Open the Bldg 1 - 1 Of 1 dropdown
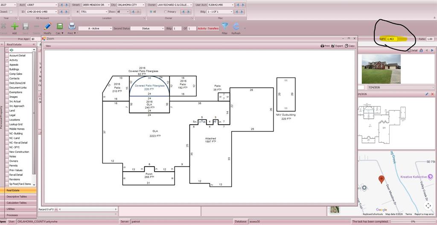Image resolution: width=437 pixels, height=225 pixels. 231,12
